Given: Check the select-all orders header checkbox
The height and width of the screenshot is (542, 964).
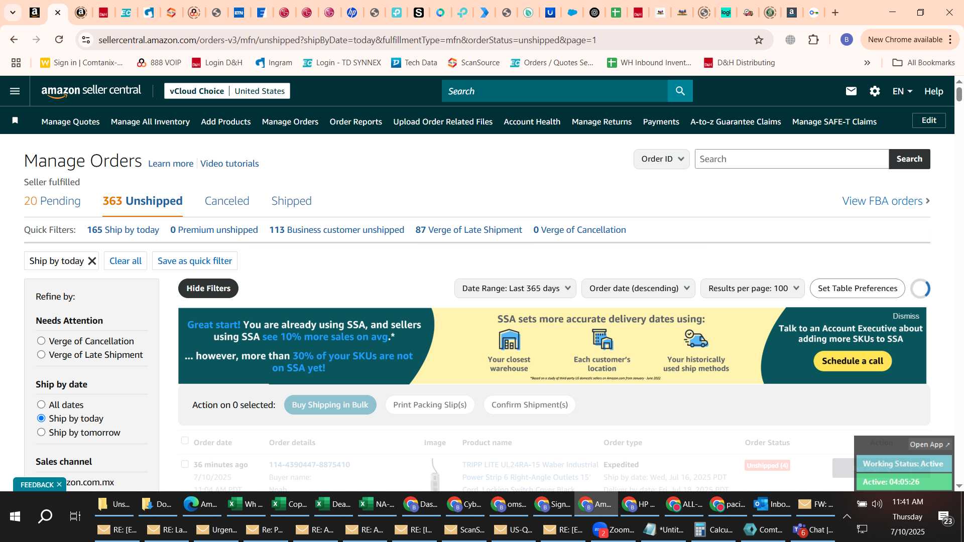Looking at the screenshot, I should (x=185, y=441).
